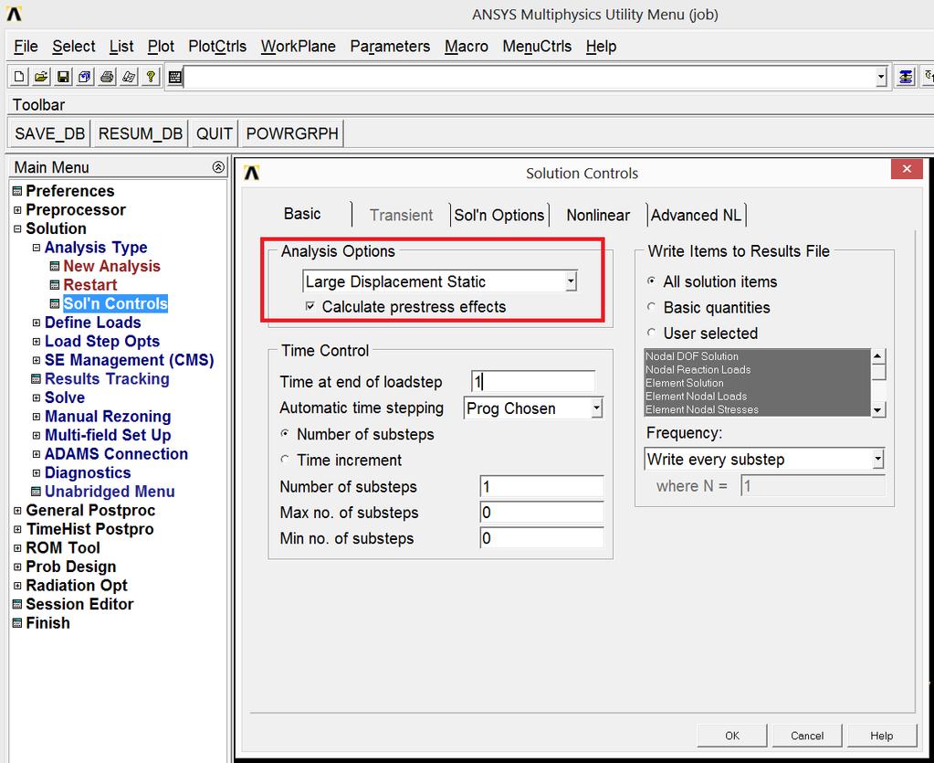Open Results Tracking item

(x=107, y=378)
